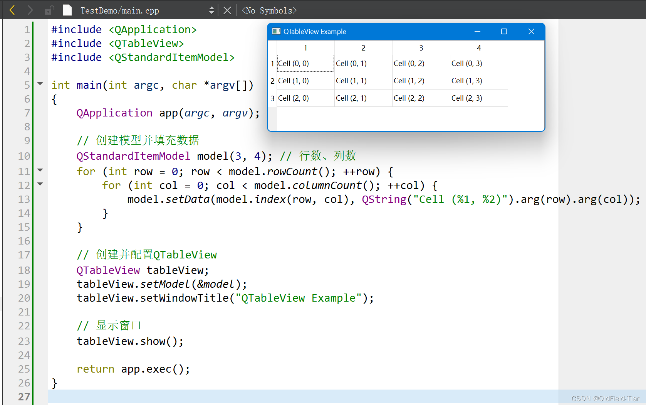Click the table corner select-all button

click(272, 48)
